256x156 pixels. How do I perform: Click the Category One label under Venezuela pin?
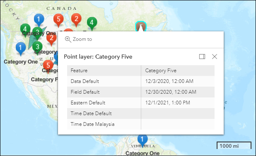click(142, 153)
